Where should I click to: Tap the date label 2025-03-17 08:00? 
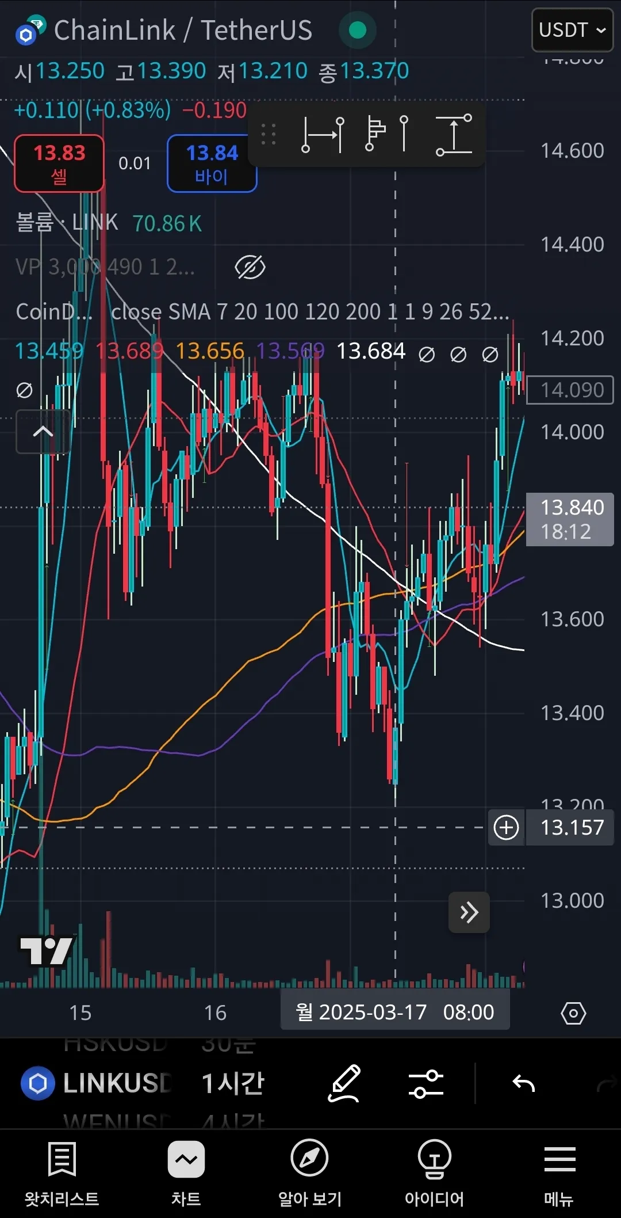click(395, 1012)
